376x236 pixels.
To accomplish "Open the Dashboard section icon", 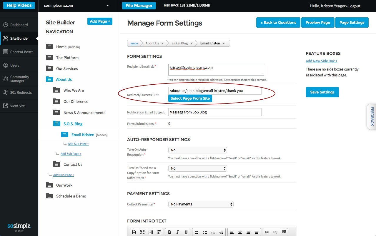I will [x=5, y=25].
